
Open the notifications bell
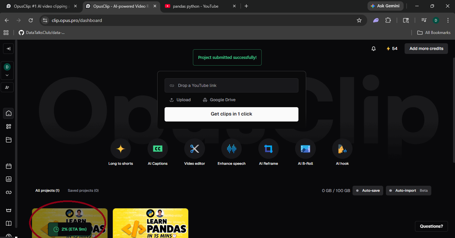point(374,49)
